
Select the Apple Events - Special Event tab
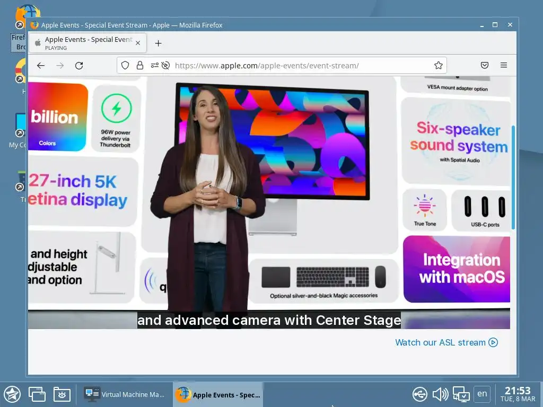click(x=87, y=43)
